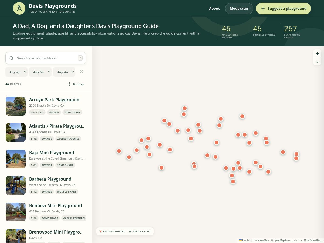Click Fit map button
Viewport: 324px width, 243px height.
76,84
